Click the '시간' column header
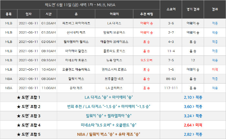 [48, 14]
